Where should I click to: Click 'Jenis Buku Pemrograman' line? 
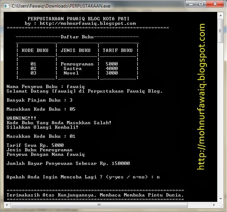(39, 150)
